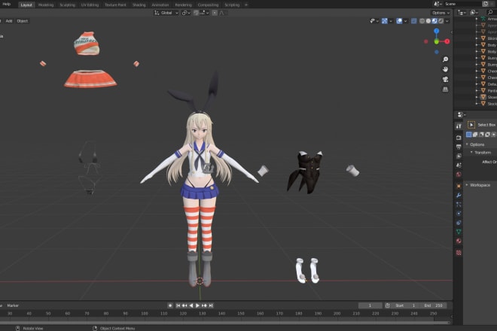The image size is (497, 331).
Task: Open the World properties tab
Action: [x=459, y=175]
